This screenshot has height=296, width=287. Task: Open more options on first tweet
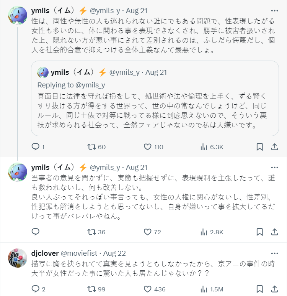(274, 11)
